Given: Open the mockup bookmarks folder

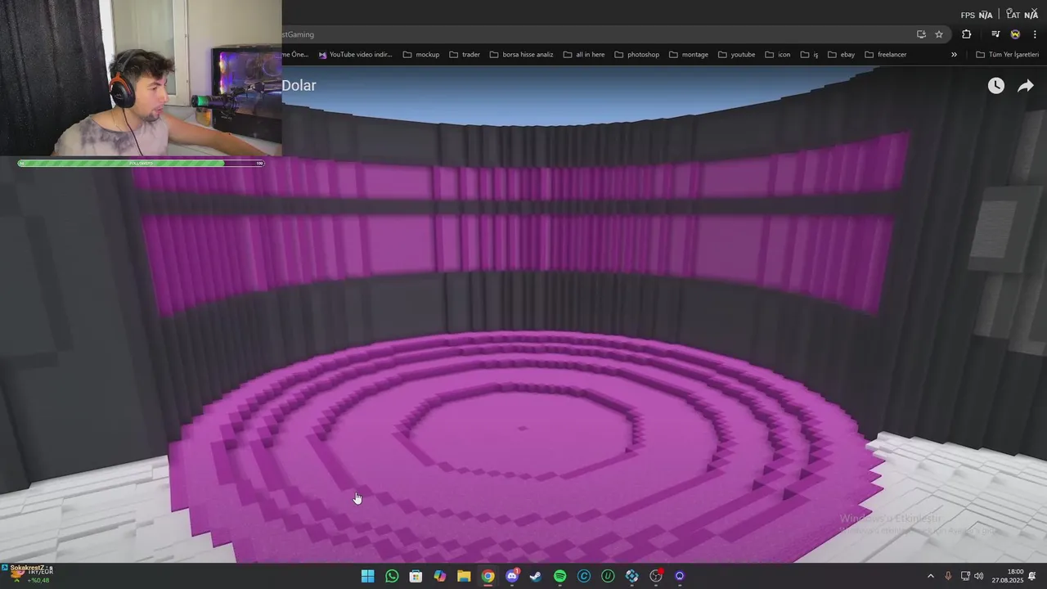Looking at the screenshot, I should tap(421, 55).
